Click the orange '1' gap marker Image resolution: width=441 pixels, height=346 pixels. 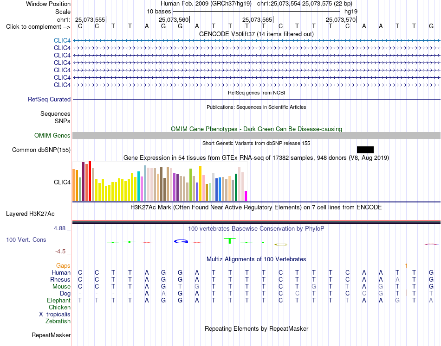click(x=406, y=265)
